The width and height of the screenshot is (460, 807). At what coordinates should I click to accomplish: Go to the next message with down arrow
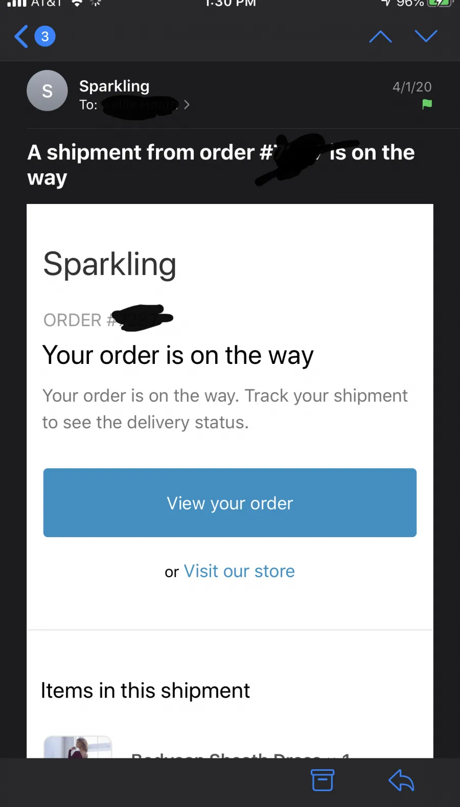[x=426, y=36]
